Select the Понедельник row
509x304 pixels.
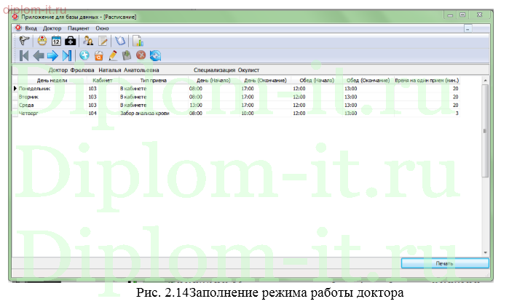click(x=236, y=89)
